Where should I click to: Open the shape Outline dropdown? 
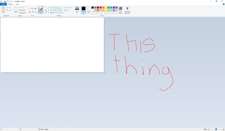click(69, 8)
